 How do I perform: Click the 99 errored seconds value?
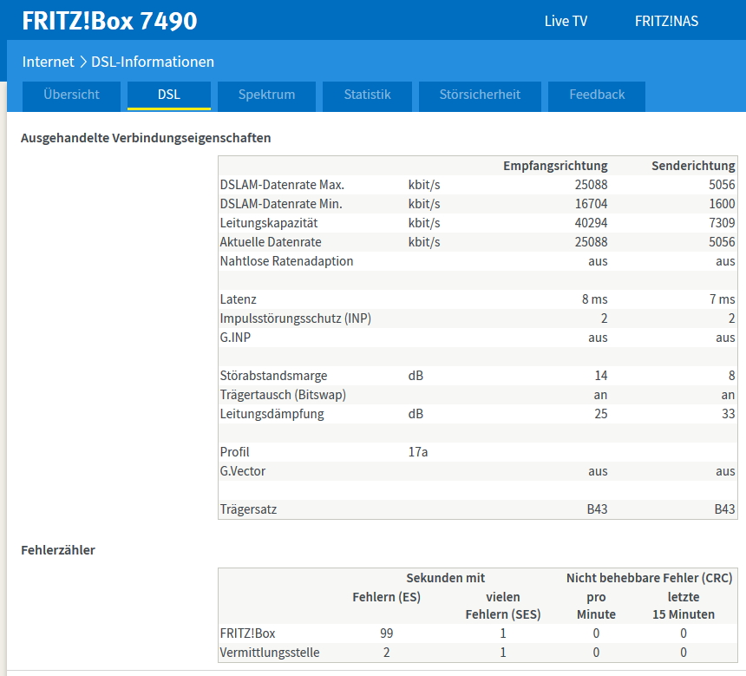pyautogui.click(x=386, y=633)
